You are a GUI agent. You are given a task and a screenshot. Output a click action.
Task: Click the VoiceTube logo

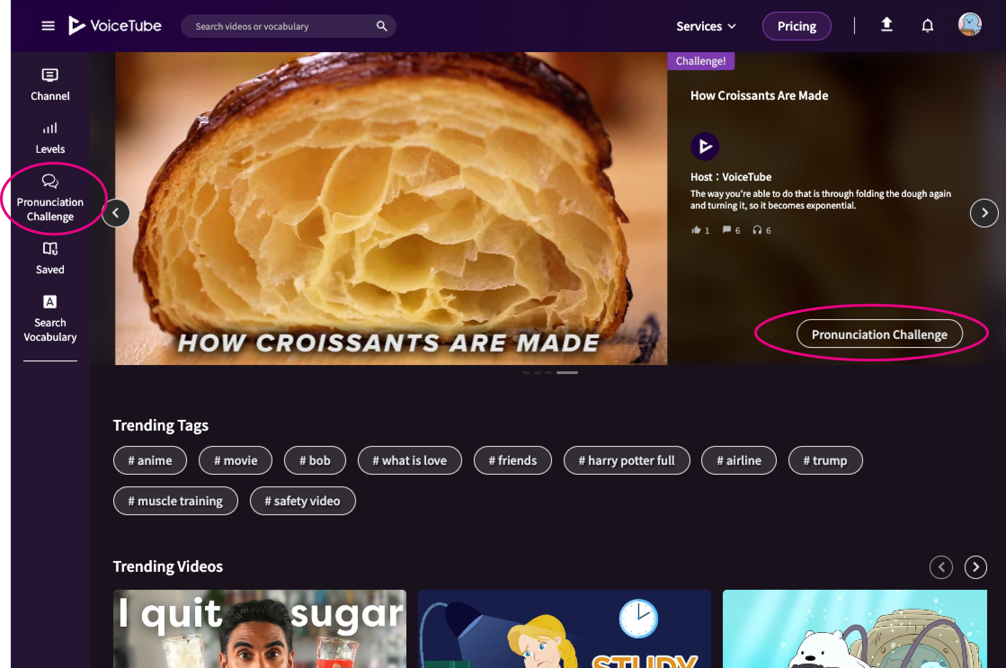pyautogui.click(x=115, y=26)
